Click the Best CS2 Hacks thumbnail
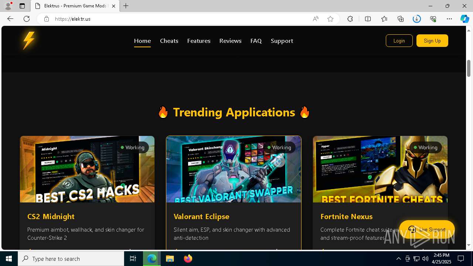The height and width of the screenshot is (266, 473). click(x=87, y=169)
